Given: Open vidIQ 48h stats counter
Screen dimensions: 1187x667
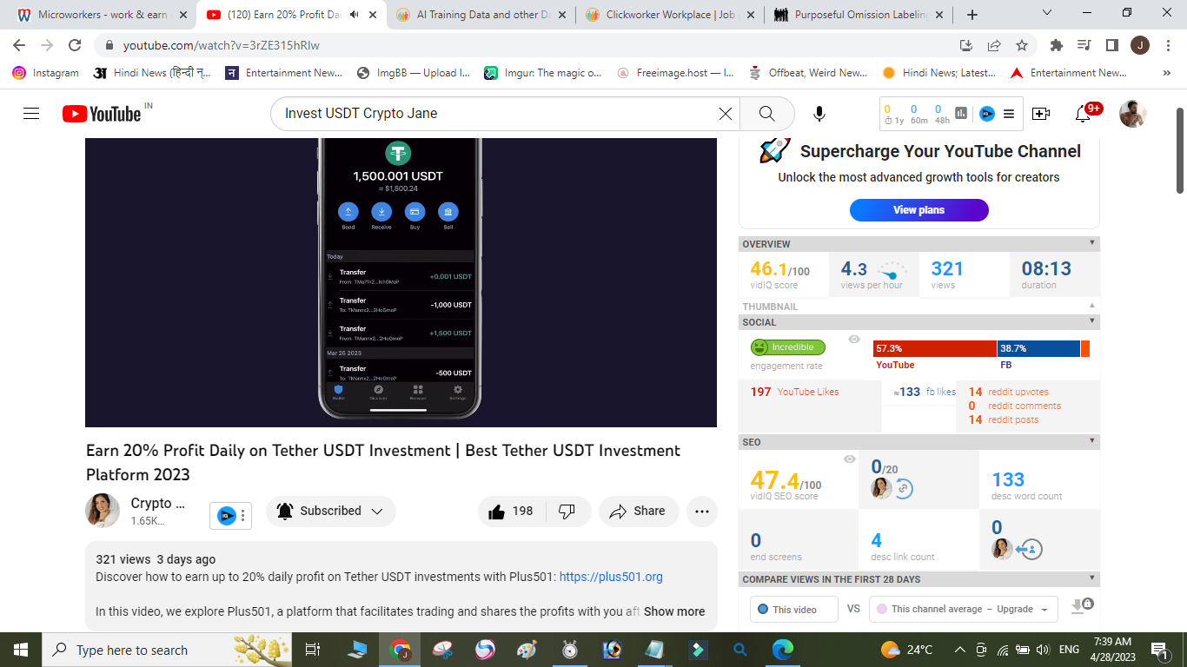Looking at the screenshot, I should pyautogui.click(x=942, y=114).
